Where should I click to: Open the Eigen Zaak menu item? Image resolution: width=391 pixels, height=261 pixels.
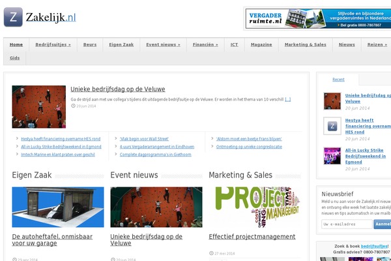pyautogui.click(x=121, y=45)
